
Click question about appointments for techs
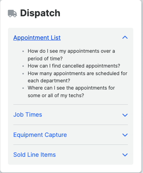[x=71, y=92]
